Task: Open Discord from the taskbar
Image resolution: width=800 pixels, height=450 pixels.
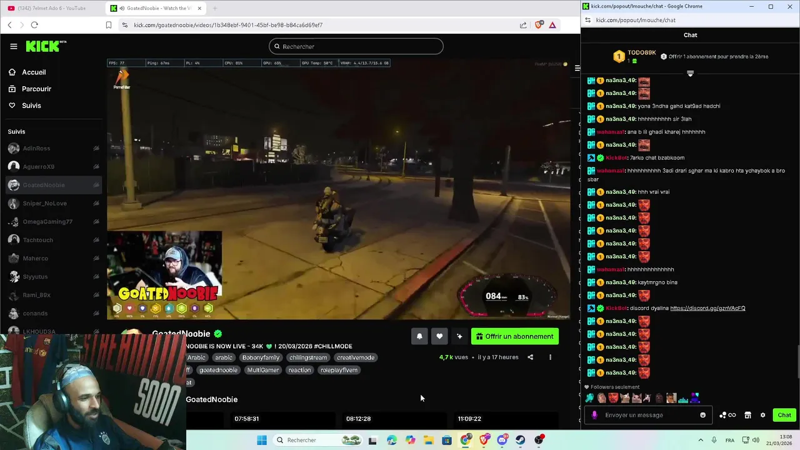Action: [x=502, y=440]
